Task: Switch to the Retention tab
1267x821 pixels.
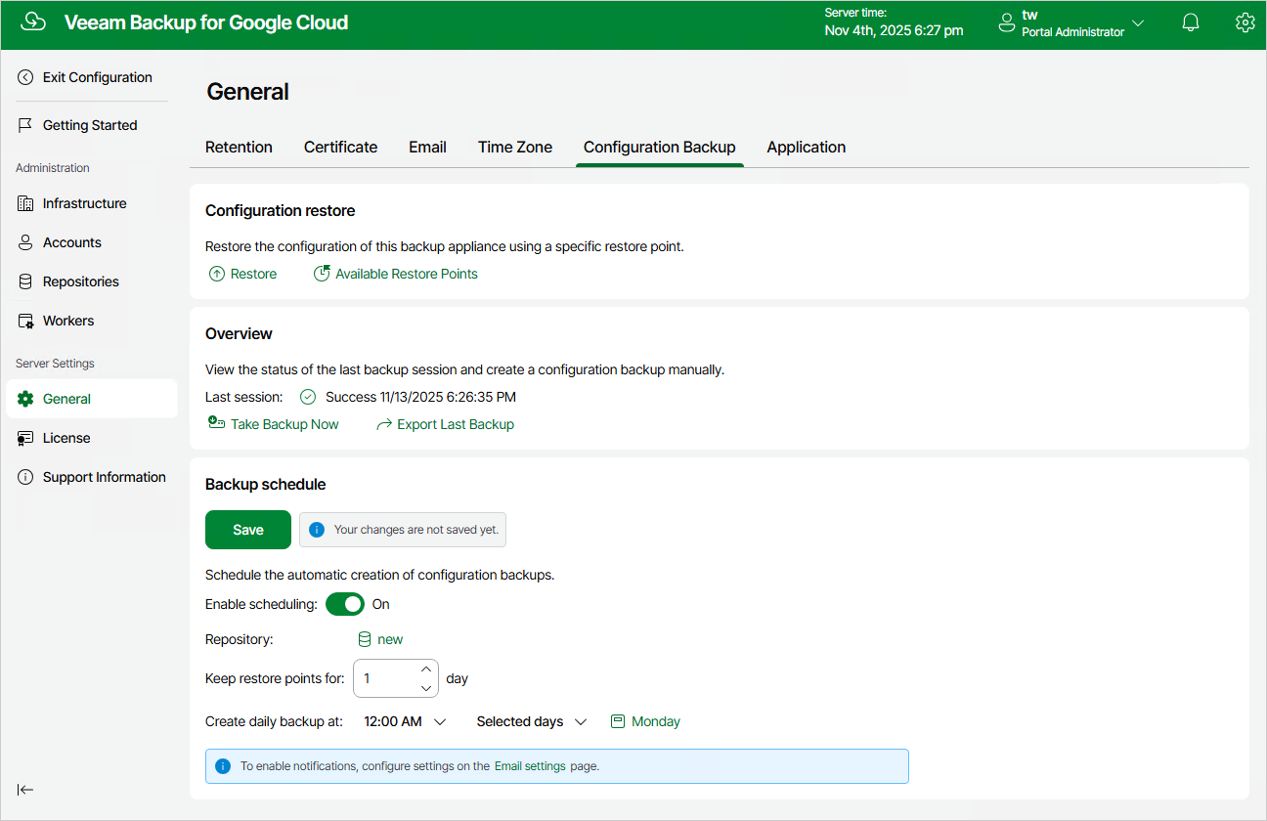Action: pos(239,147)
